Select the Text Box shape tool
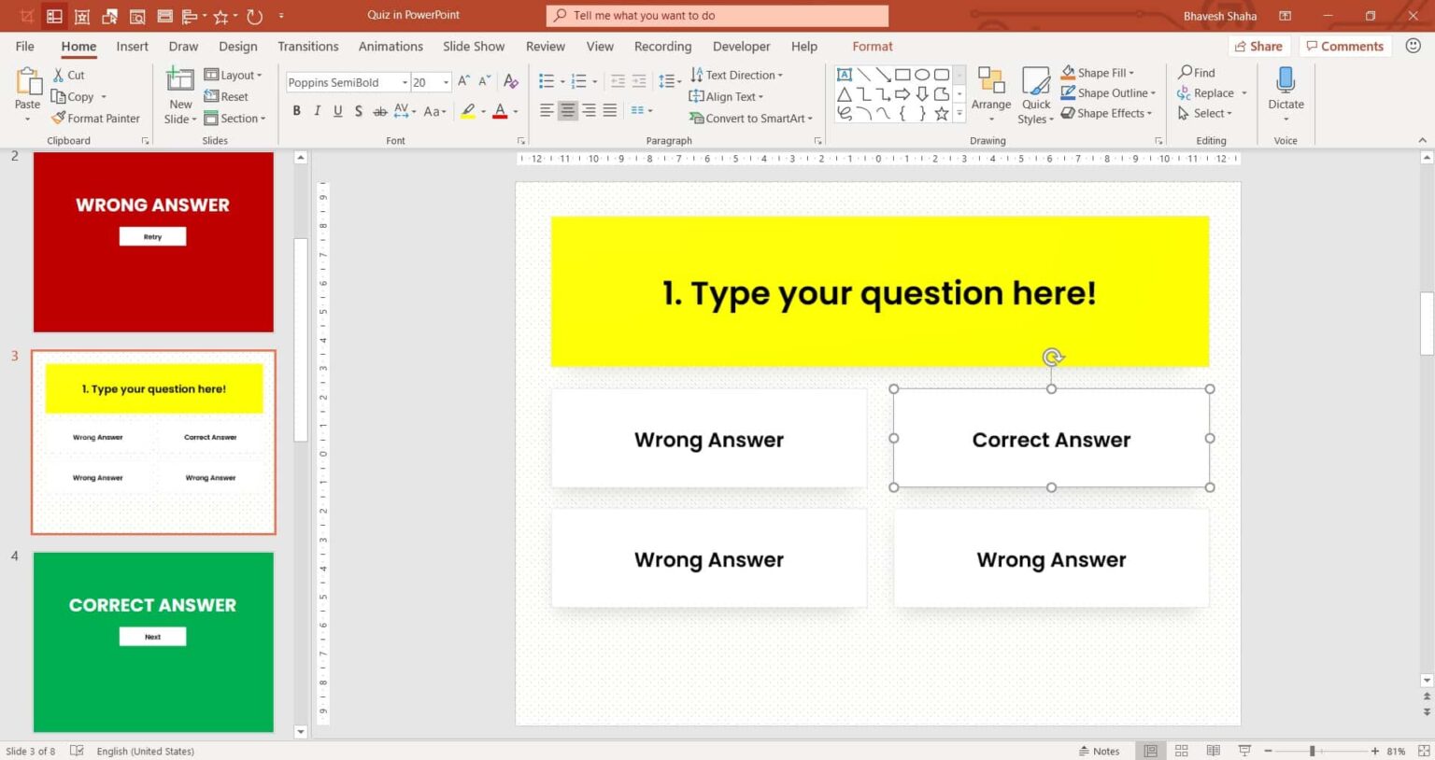This screenshot has height=760, width=1435. [845, 74]
